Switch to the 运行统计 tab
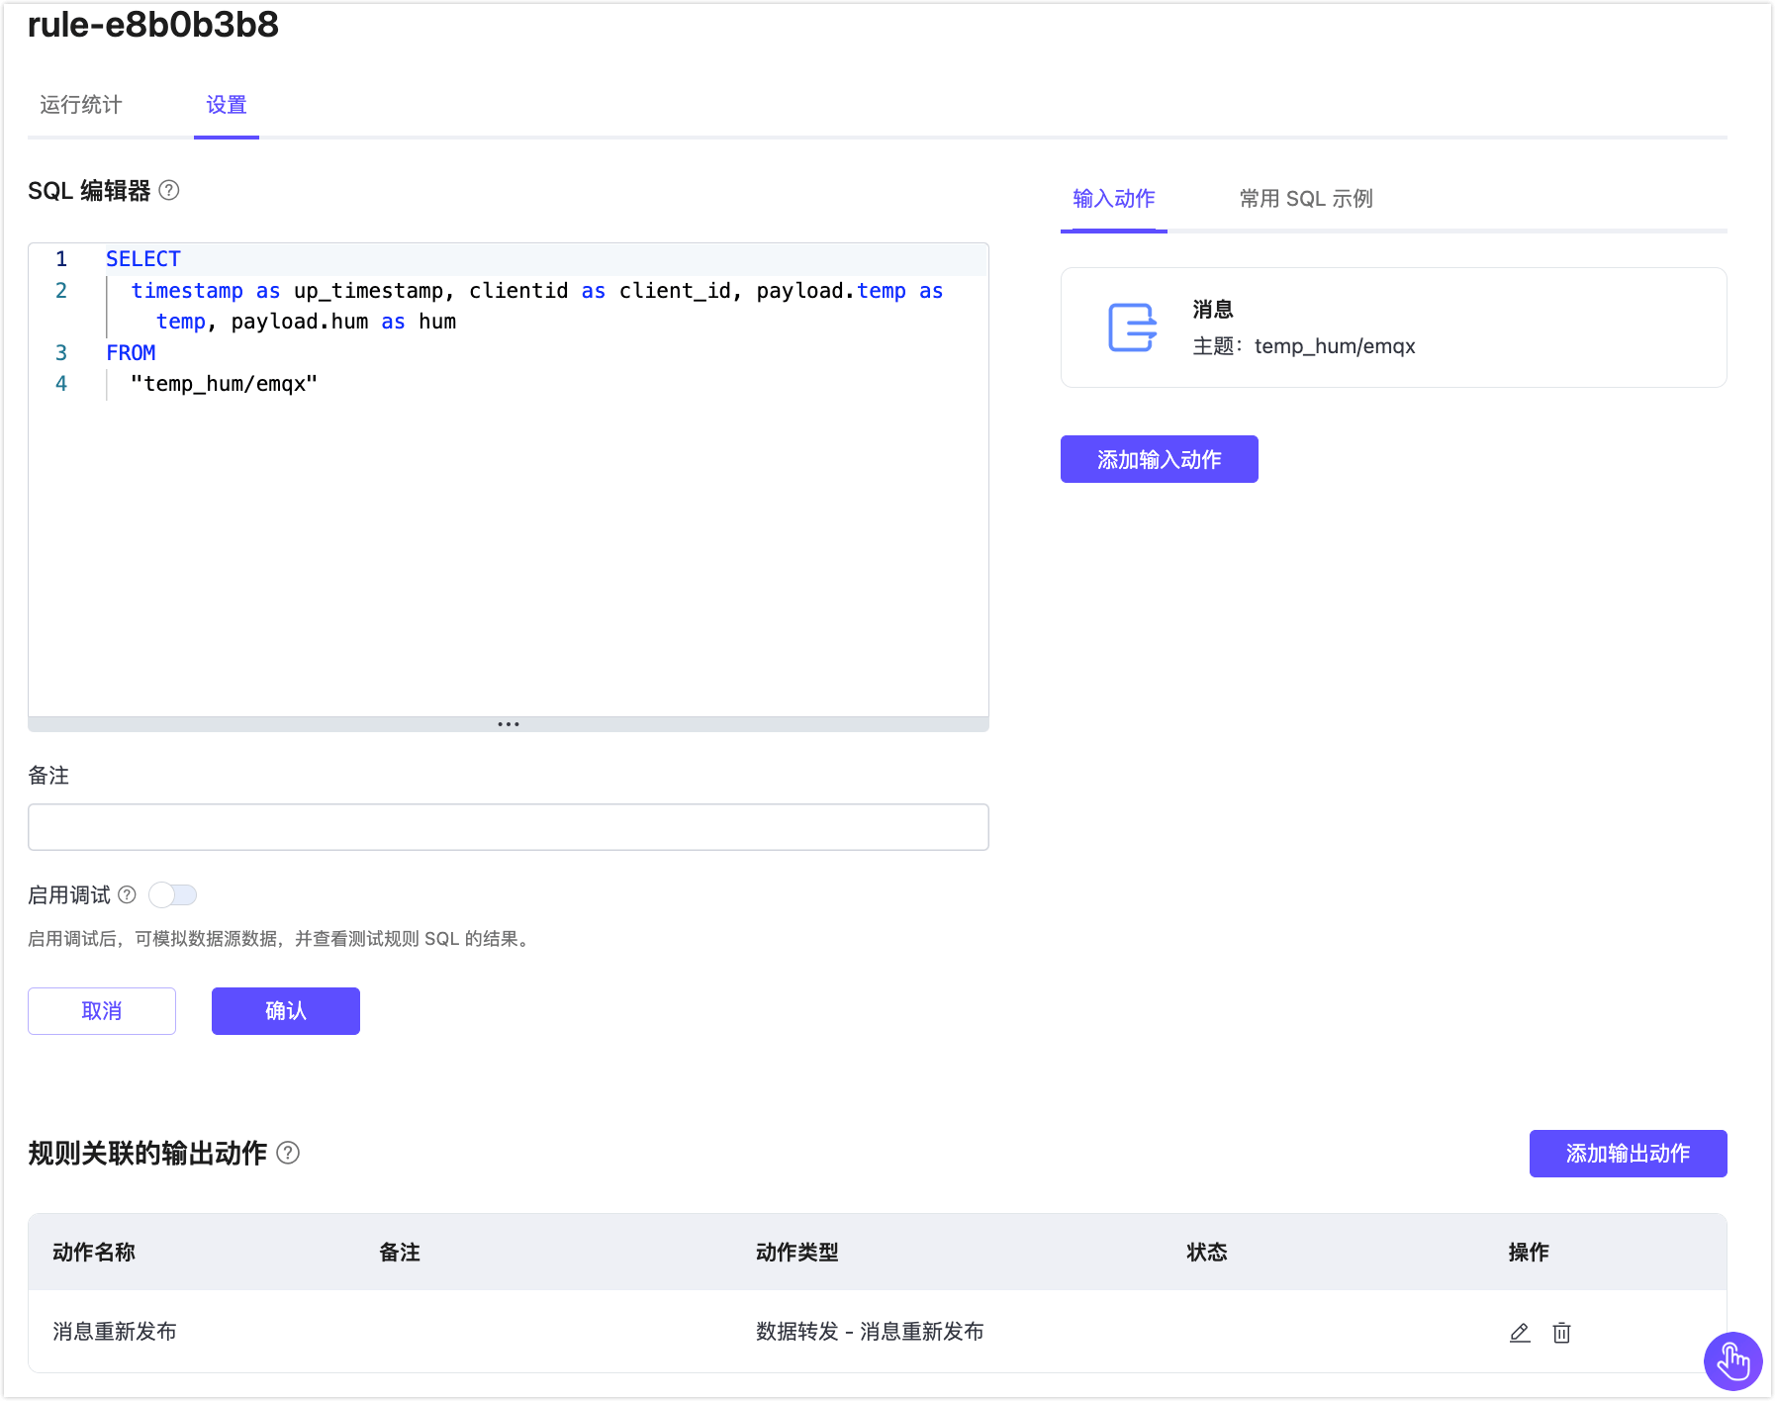Image resolution: width=1775 pixels, height=1401 pixels. (x=81, y=105)
